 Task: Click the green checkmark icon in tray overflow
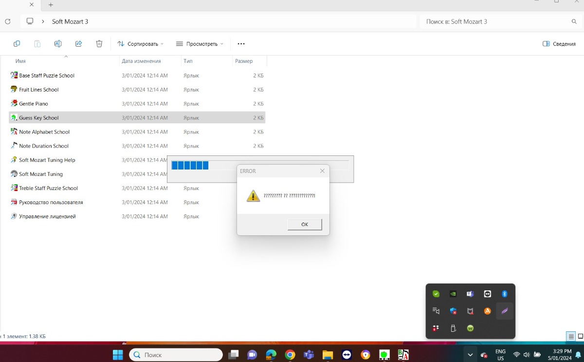point(436,294)
